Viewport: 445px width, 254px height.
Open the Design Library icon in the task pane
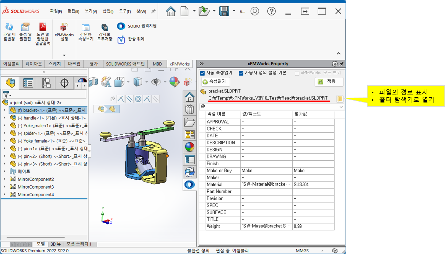point(190,110)
